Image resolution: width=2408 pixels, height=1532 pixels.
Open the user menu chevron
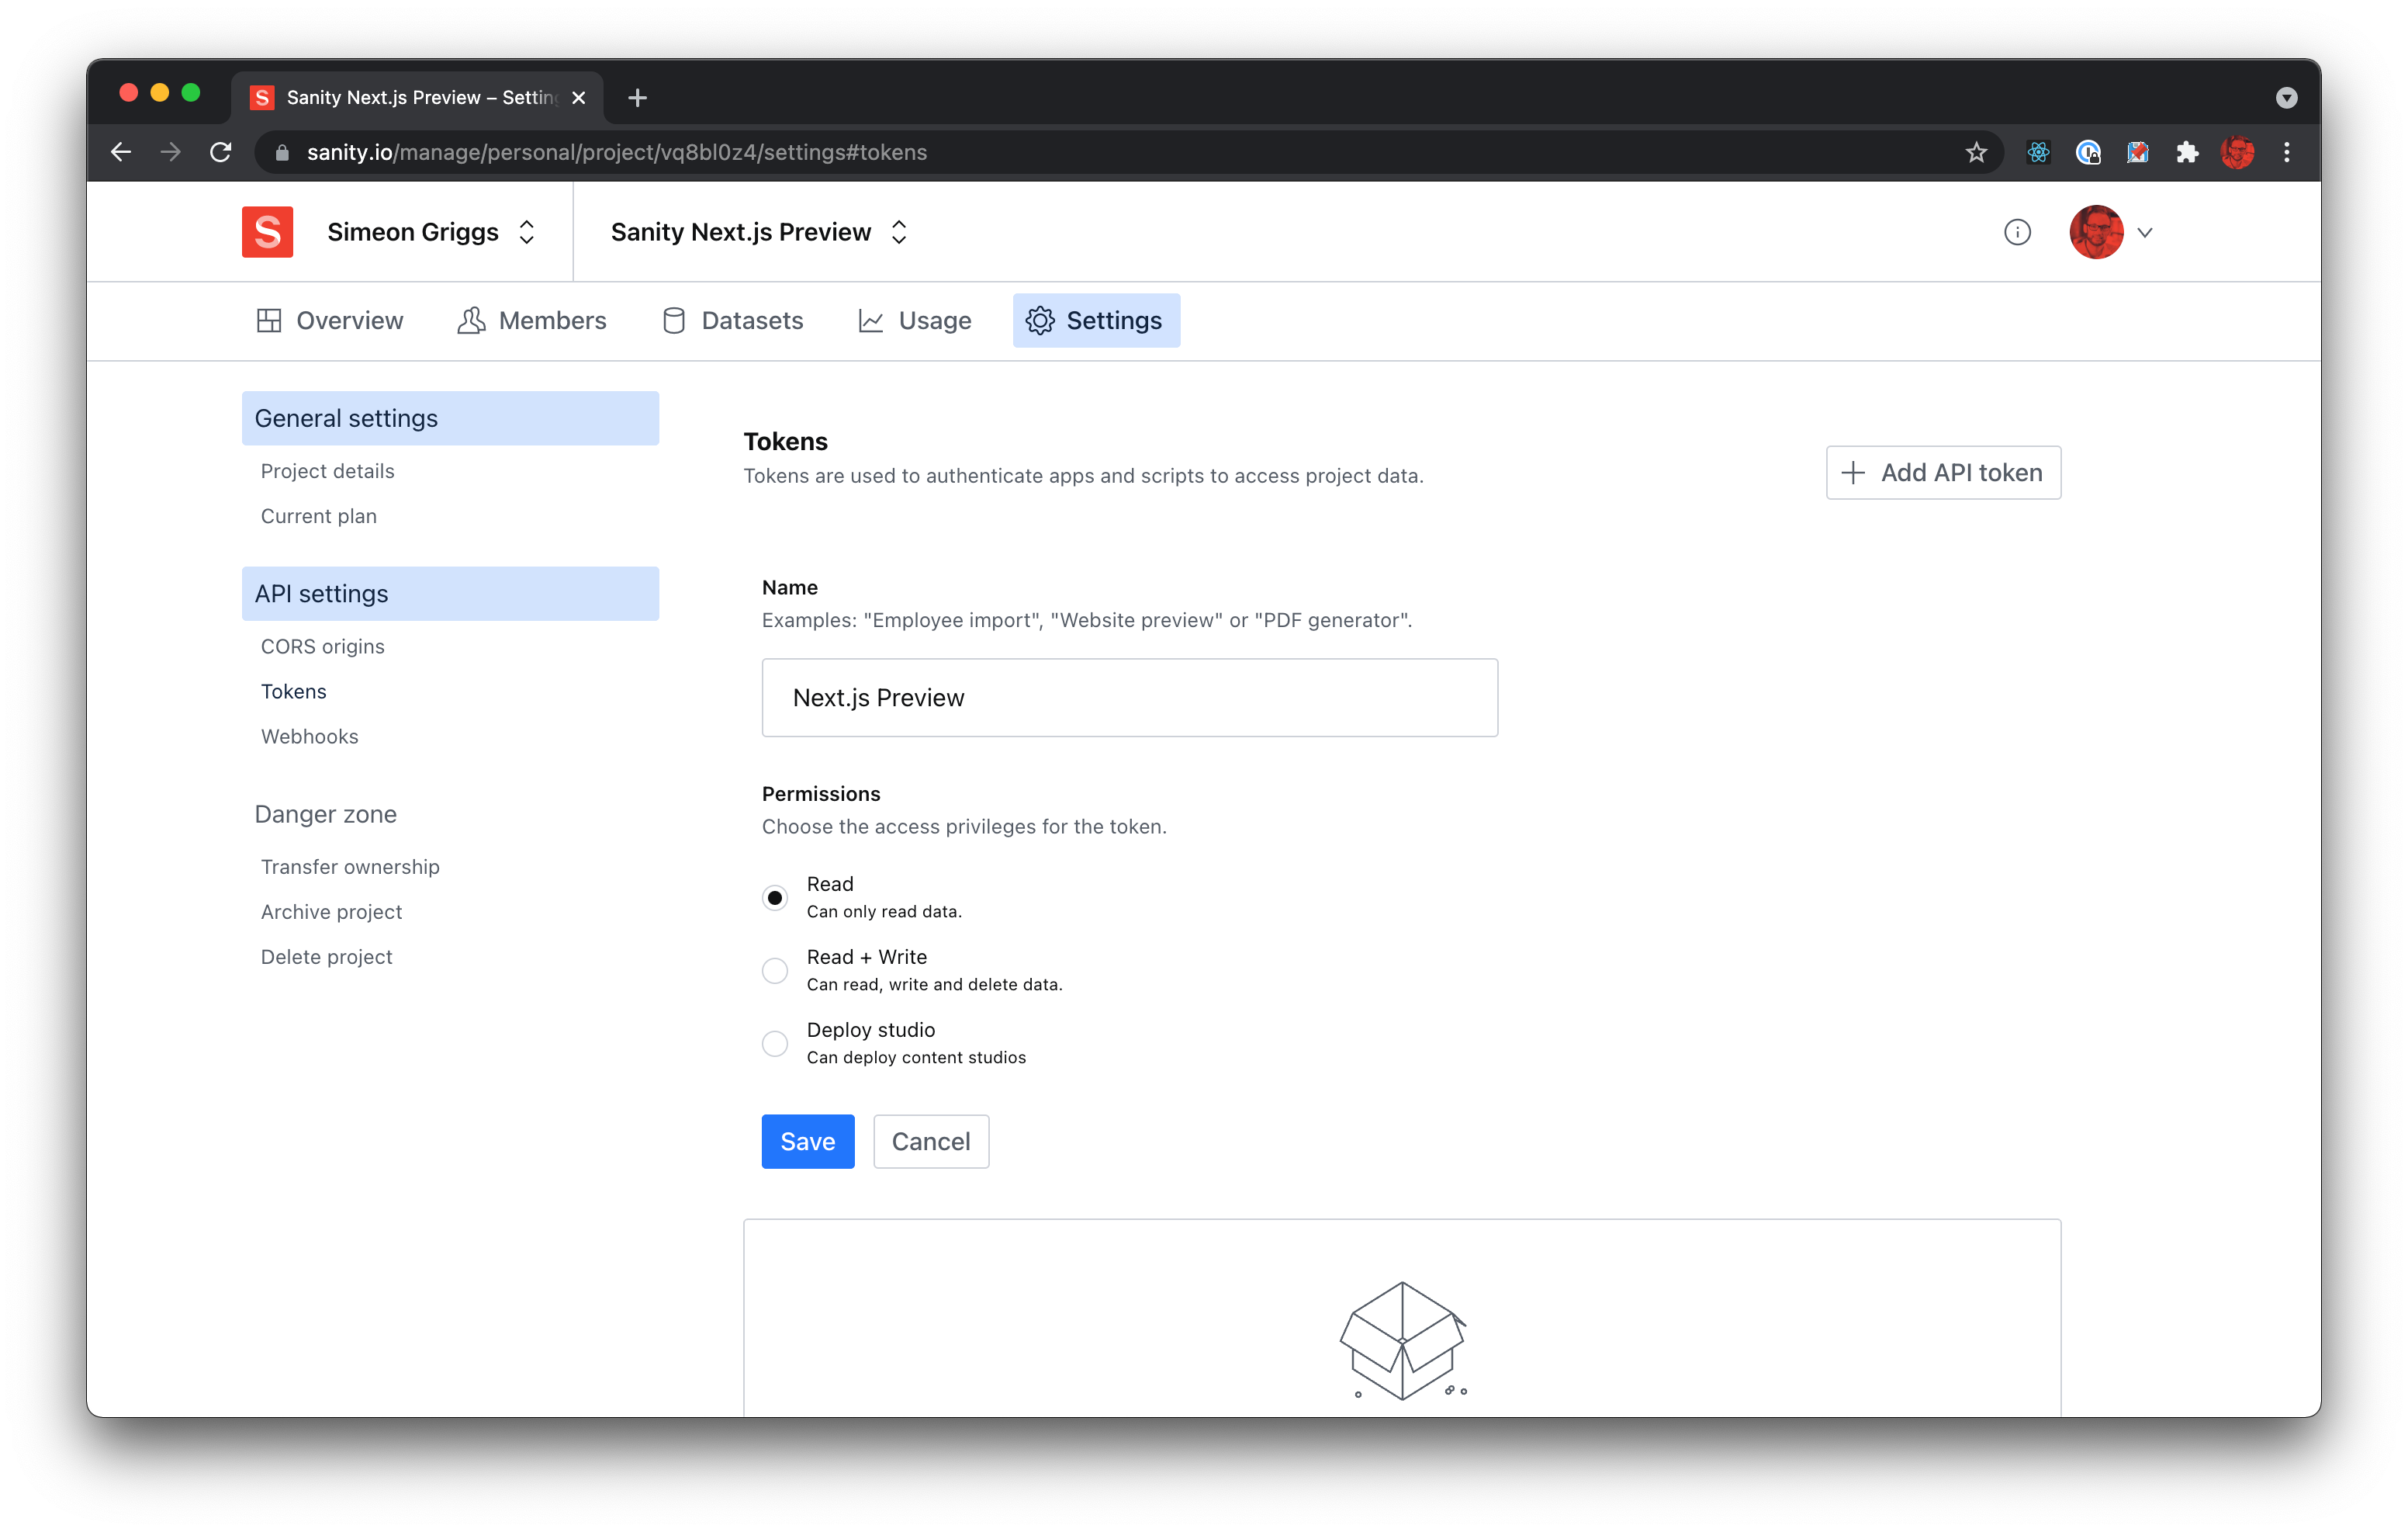click(2145, 232)
